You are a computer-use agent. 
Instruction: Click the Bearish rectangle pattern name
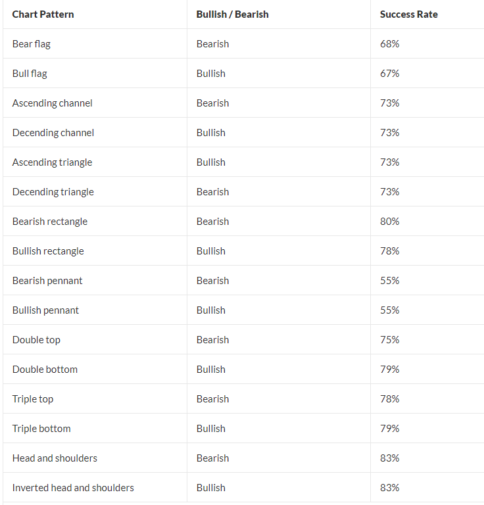pyautogui.click(x=50, y=222)
